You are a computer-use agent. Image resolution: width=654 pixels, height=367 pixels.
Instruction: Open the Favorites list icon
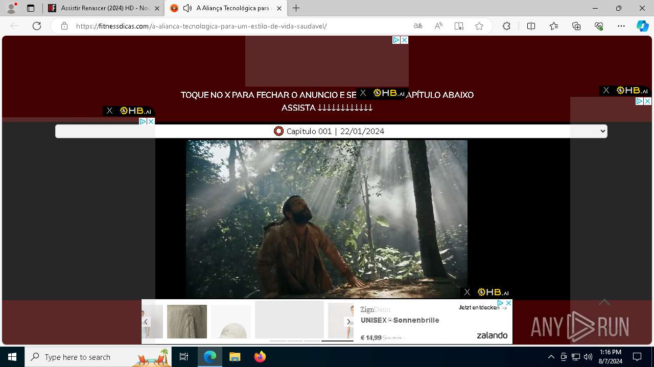click(554, 26)
